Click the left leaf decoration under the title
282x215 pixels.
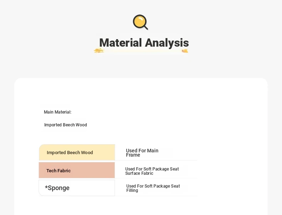click(x=99, y=51)
